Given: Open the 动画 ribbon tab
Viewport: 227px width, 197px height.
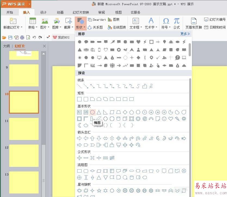Looking at the screenshot, I should click(60, 12).
